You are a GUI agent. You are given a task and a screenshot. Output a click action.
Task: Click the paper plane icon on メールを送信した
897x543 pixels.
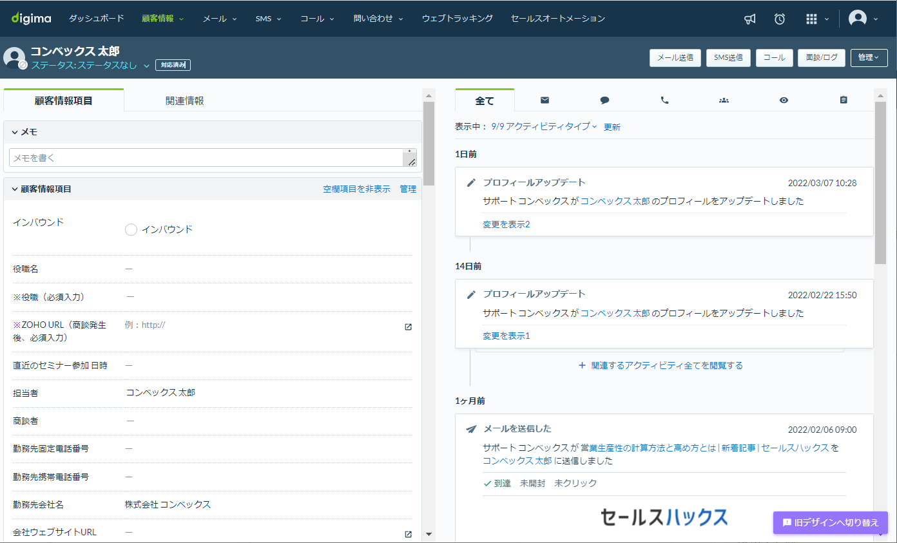(x=471, y=429)
